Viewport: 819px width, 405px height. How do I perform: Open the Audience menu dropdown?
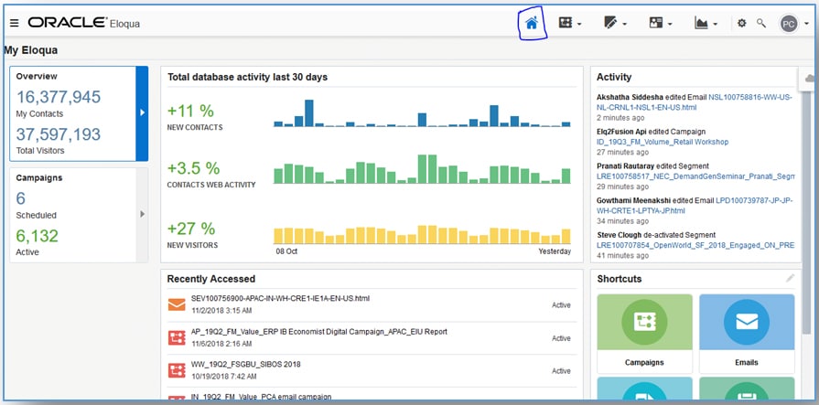(x=660, y=24)
